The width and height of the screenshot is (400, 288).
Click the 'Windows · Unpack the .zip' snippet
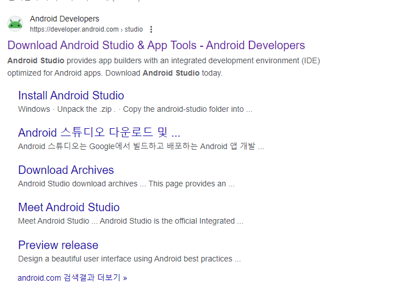click(135, 110)
